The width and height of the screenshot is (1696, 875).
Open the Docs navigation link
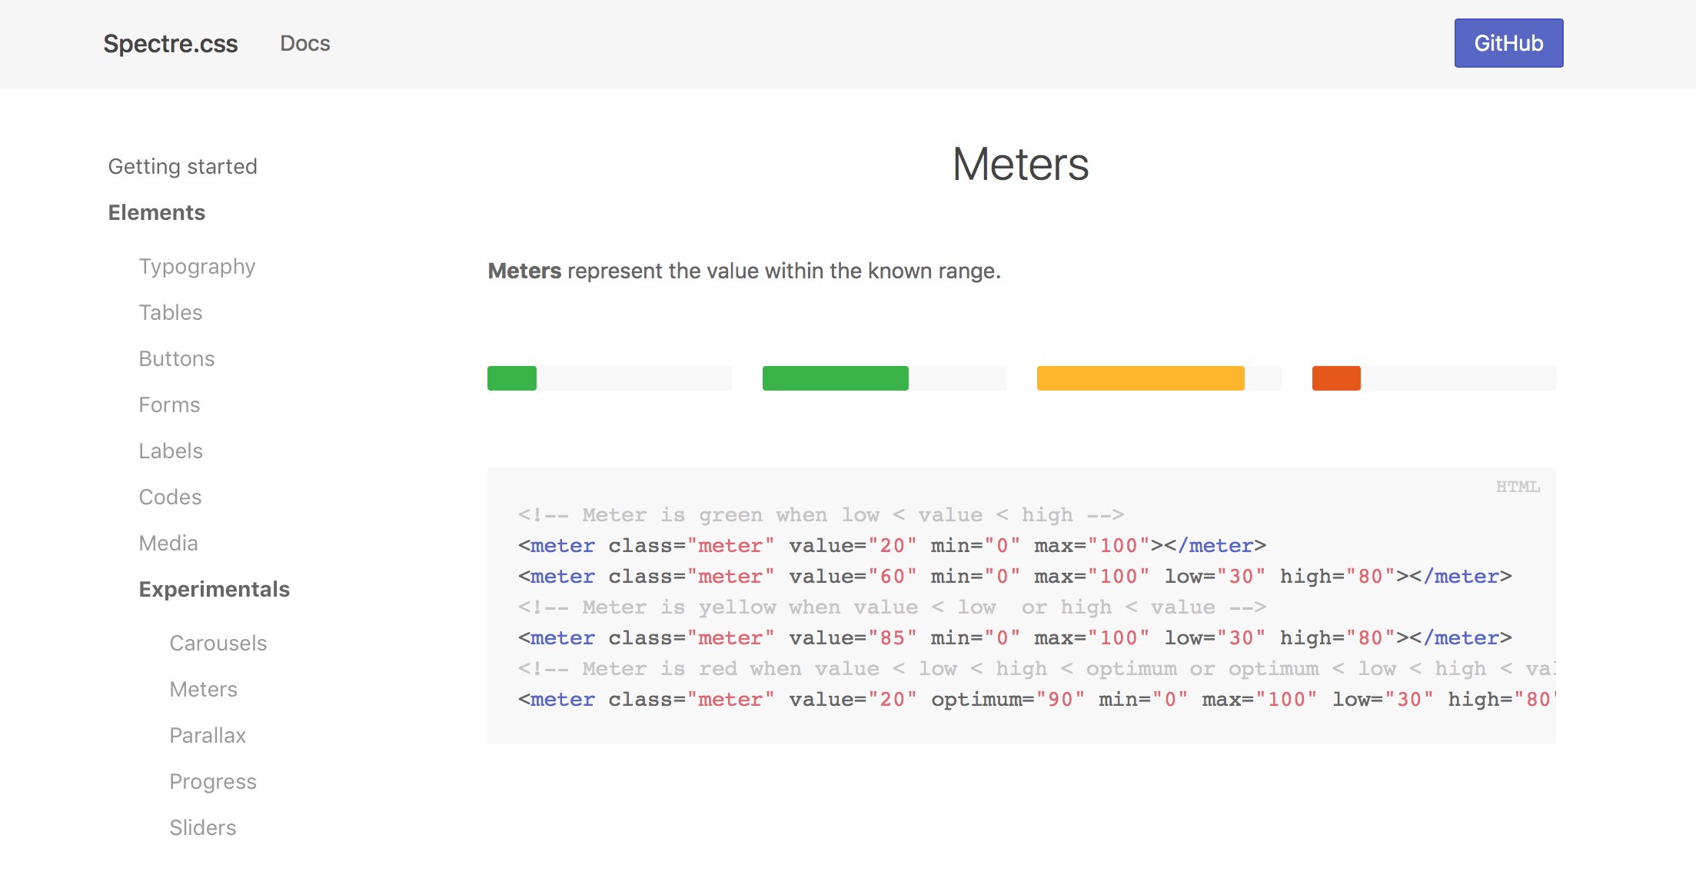pos(305,43)
